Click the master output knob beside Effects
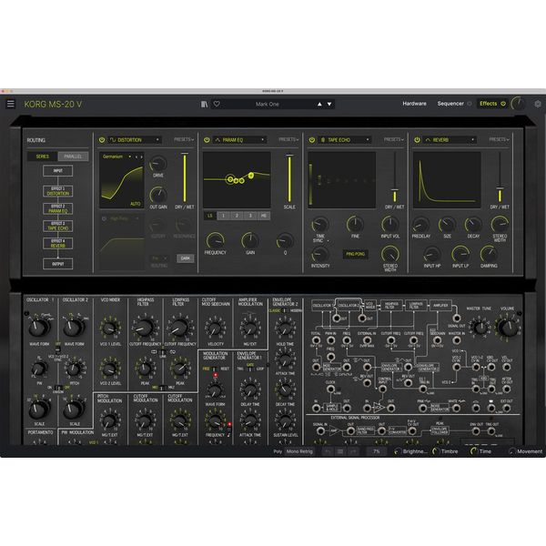 click(519, 104)
